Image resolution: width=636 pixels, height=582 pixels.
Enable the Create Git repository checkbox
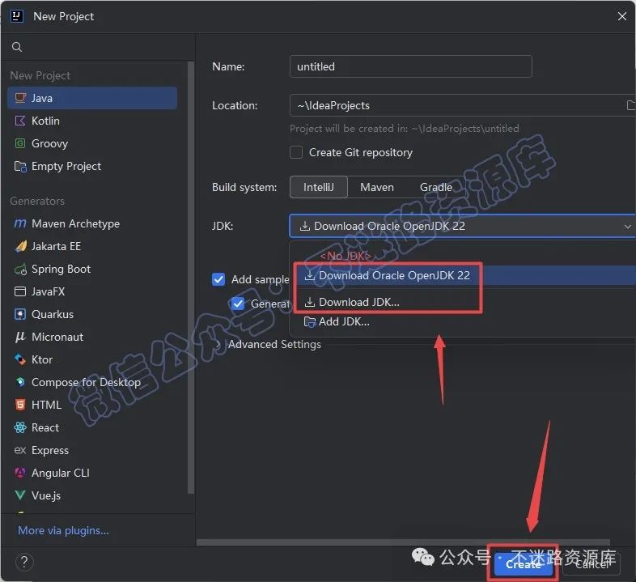[296, 153]
